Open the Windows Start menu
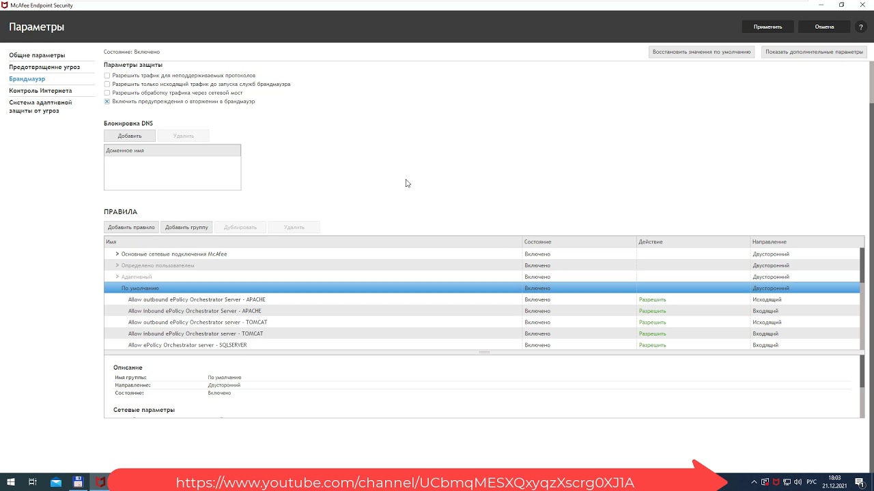The height and width of the screenshot is (491, 874). pos(11,482)
